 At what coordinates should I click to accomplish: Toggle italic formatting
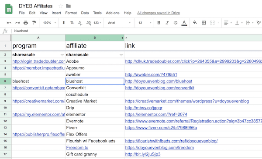(167, 23)
